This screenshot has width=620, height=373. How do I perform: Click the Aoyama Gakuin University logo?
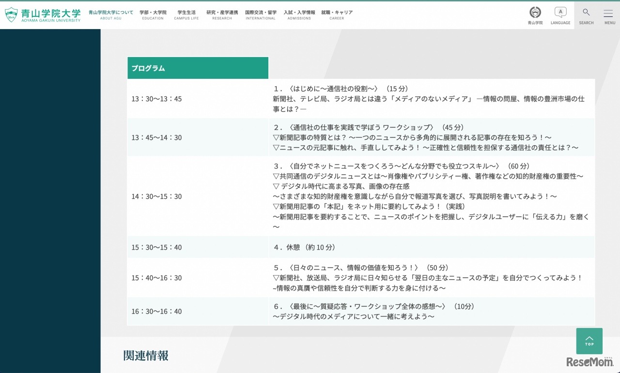(43, 15)
